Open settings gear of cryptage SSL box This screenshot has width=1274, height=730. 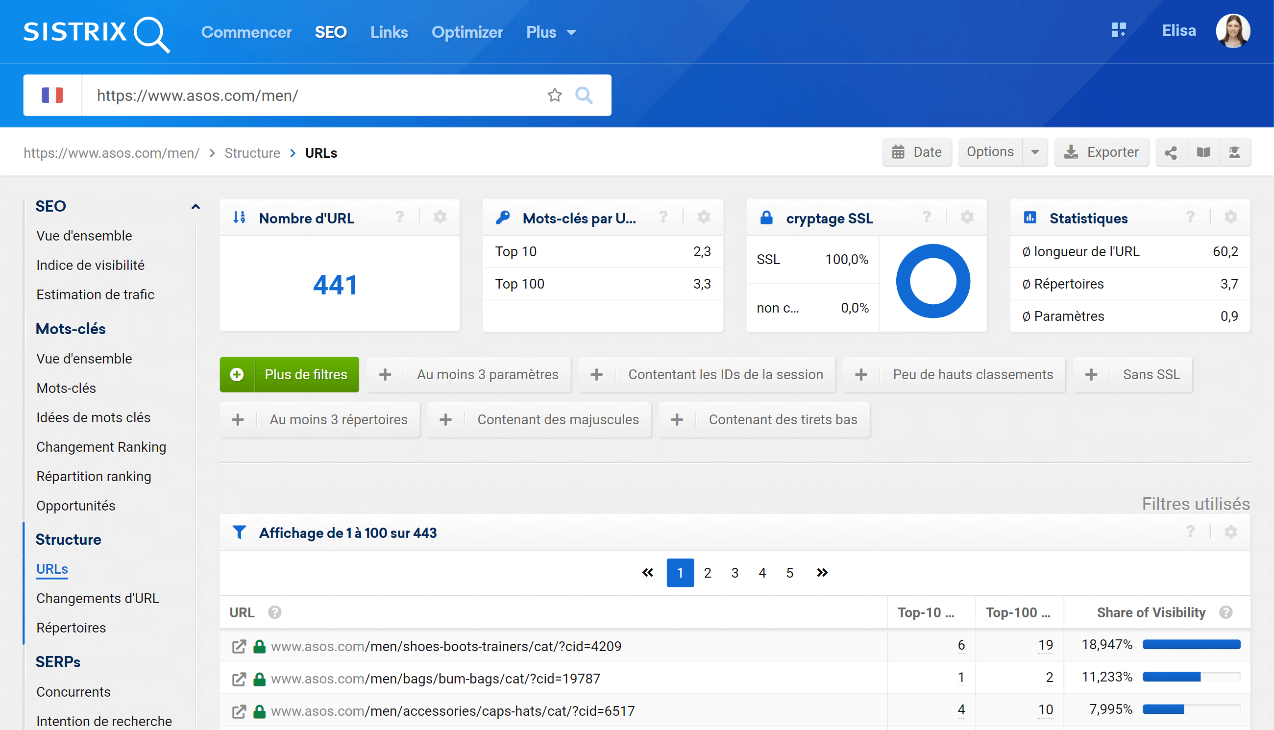tap(967, 217)
